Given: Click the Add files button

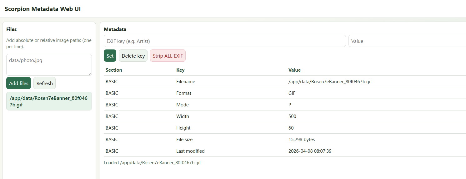Looking at the screenshot, I should click(x=18, y=83).
